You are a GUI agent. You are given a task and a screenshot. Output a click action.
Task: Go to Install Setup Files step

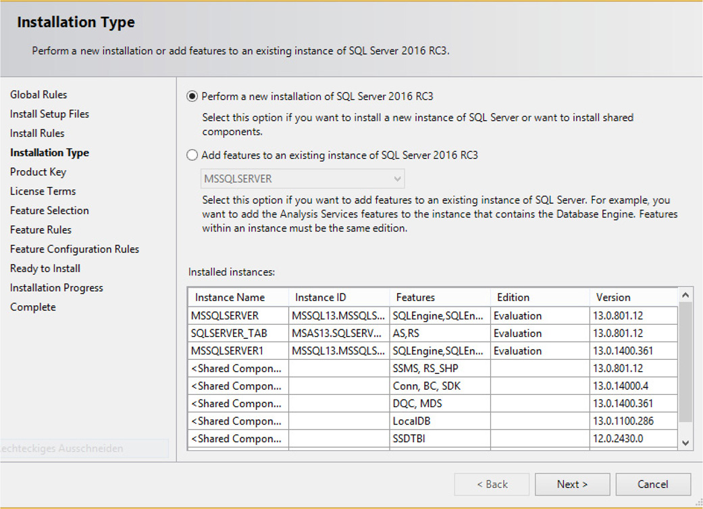[x=49, y=114]
